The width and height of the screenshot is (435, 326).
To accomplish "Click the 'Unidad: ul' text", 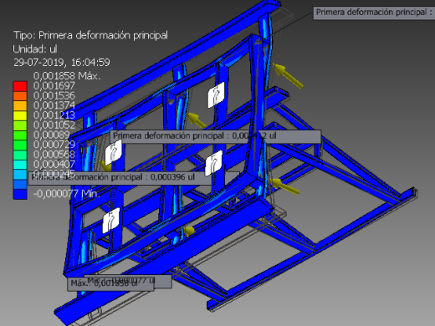I will tap(35, 49).
